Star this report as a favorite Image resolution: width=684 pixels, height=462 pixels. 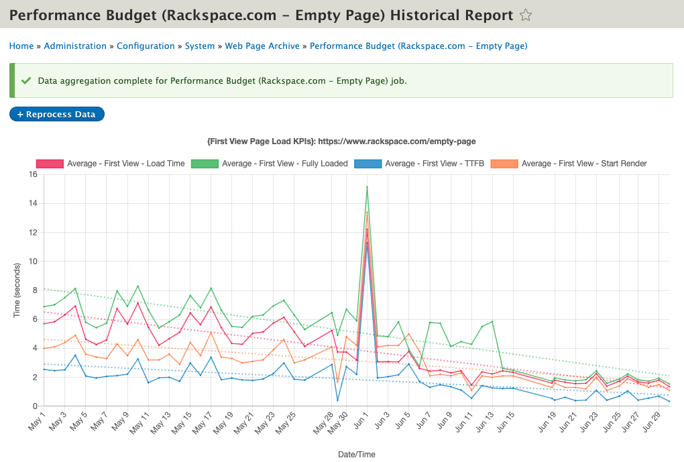(x=526, y=15)
